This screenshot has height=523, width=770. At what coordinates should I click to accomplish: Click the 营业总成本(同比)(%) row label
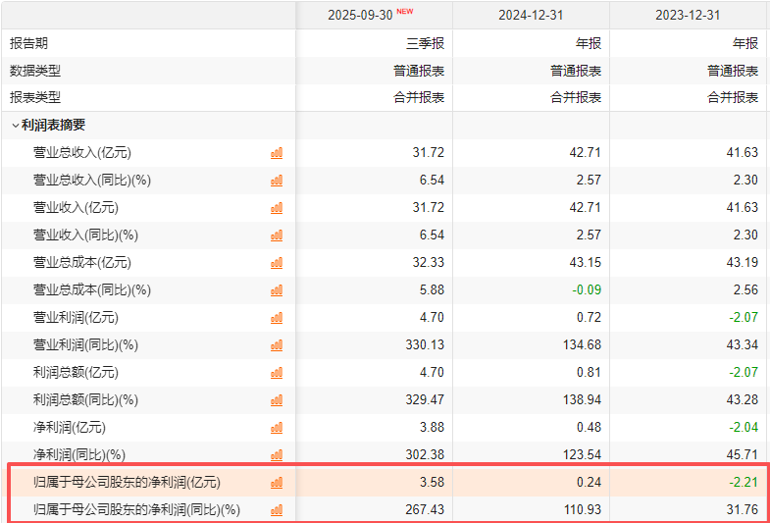click(x=92, y=290)
